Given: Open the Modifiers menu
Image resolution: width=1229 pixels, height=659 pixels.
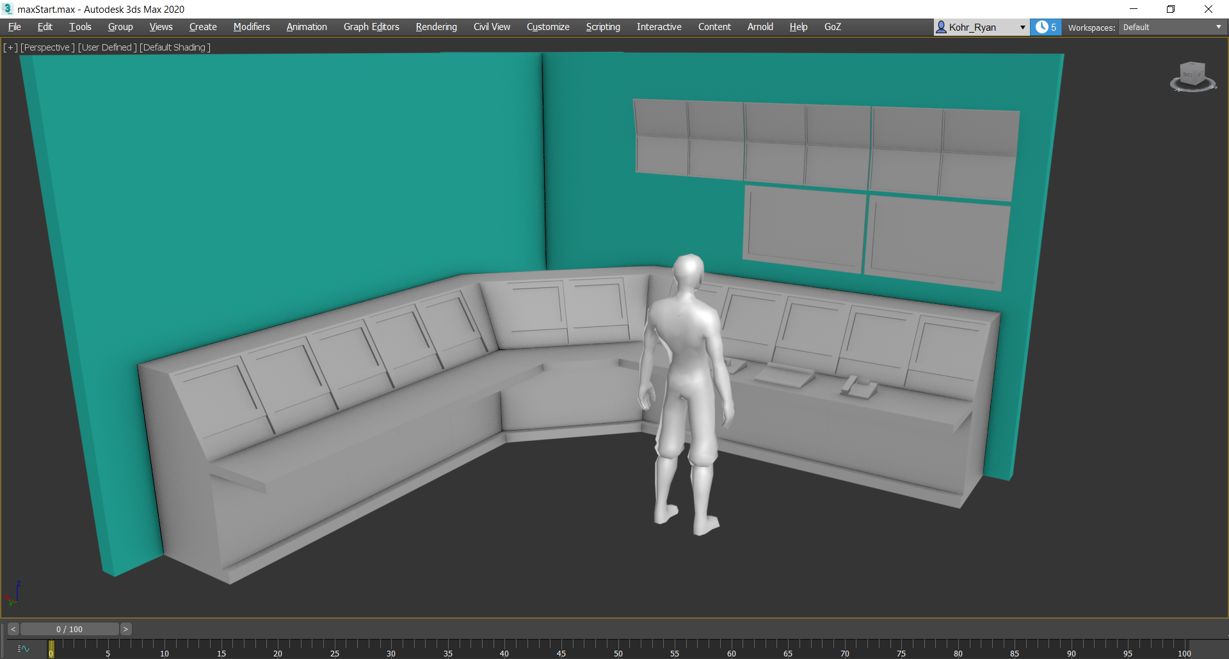Looking at the screenshot, I should [x=252, y=27].
